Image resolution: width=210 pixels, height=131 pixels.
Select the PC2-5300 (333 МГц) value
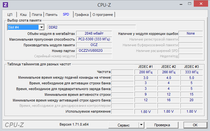tap(94, 39)
